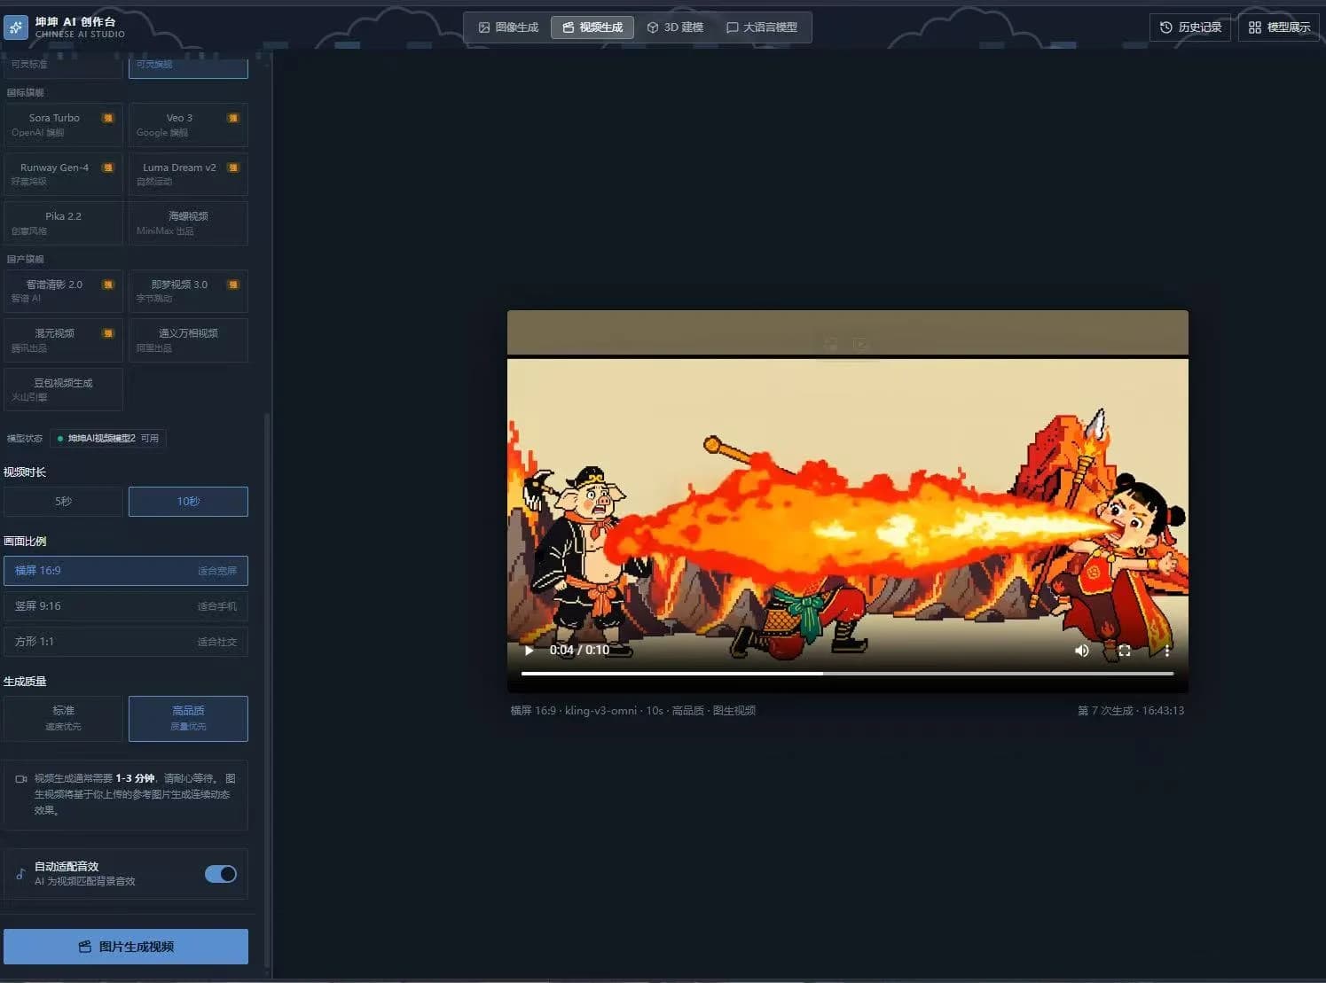Select 标准 generation quality

[63, 718]
